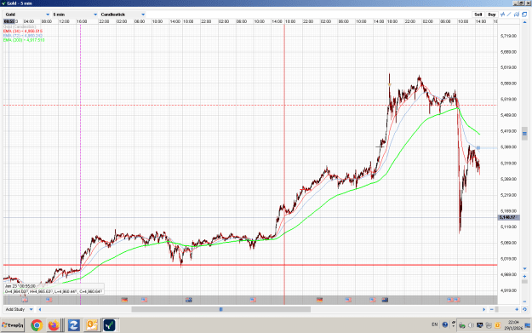Click the OHLC data tooltip box
The image size is (532, 333).
coord(54,289)
